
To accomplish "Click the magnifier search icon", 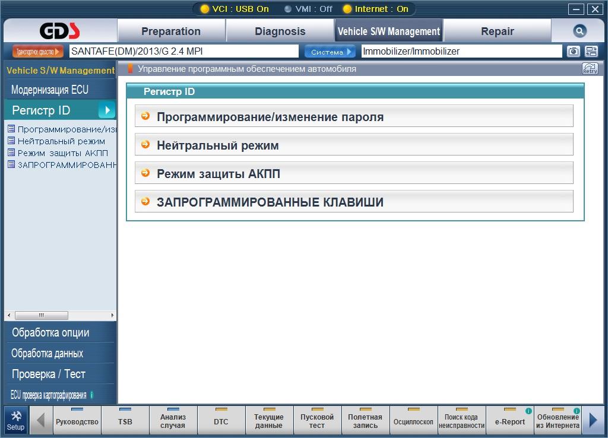I will coord(579,31).
